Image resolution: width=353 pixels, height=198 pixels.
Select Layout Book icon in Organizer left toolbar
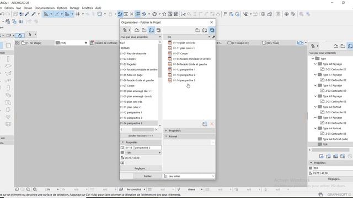[151, 30]
